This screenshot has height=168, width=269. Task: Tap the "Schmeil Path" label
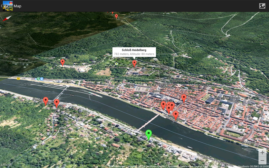23,59
